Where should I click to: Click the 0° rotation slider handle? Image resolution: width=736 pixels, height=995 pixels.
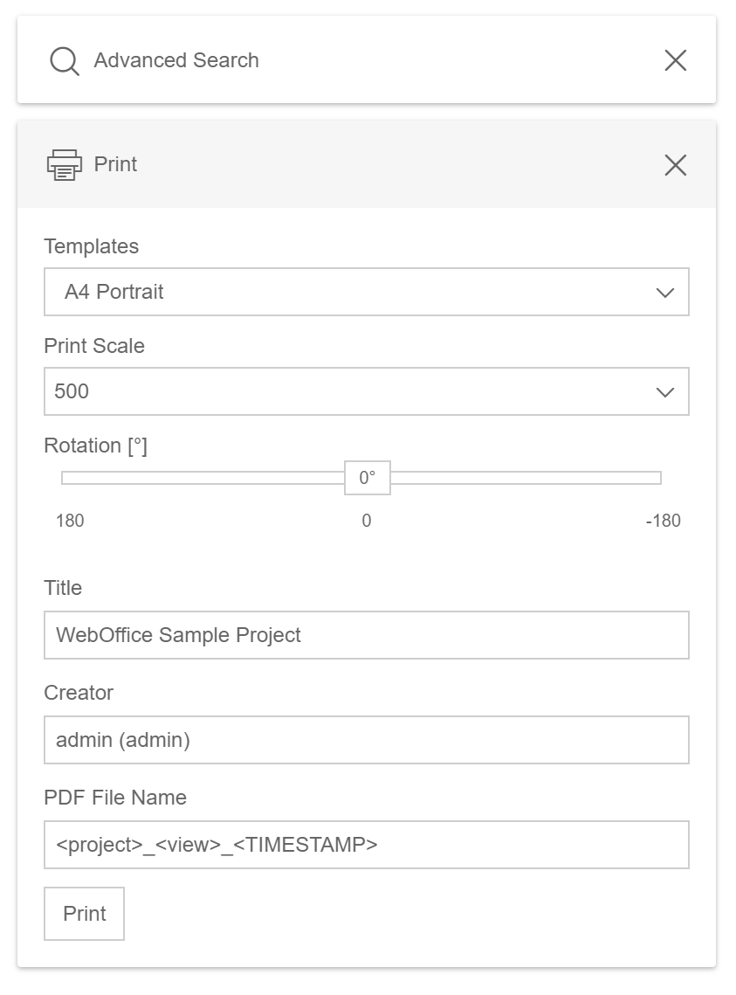click(366, 478)
